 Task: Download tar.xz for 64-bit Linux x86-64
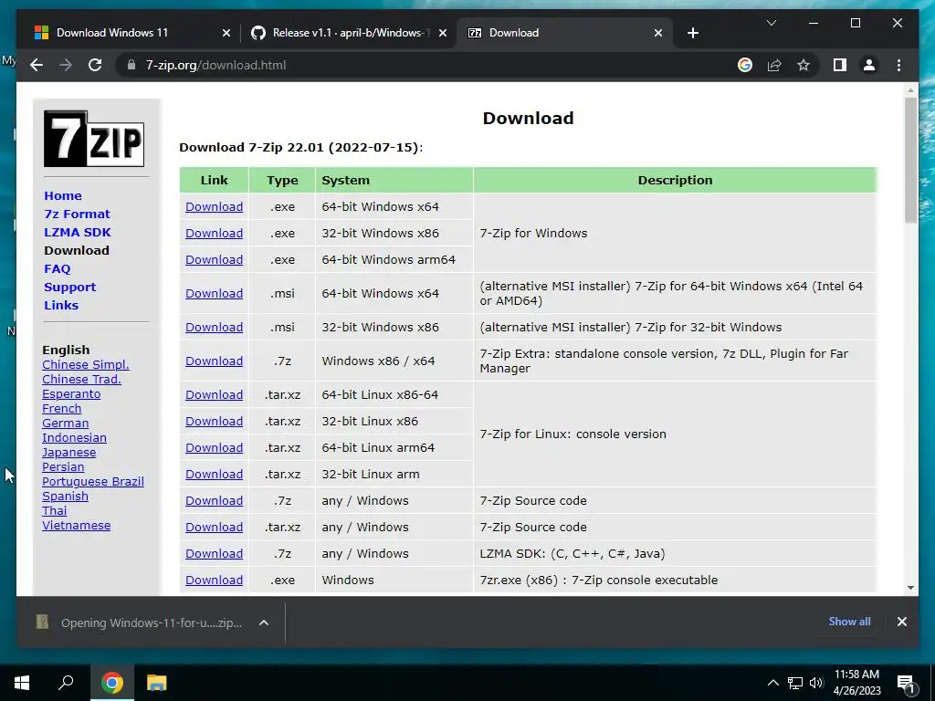point(214,394)
